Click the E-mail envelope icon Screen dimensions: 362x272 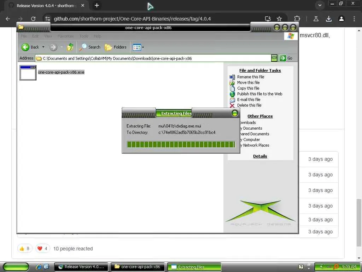point(232,100)
